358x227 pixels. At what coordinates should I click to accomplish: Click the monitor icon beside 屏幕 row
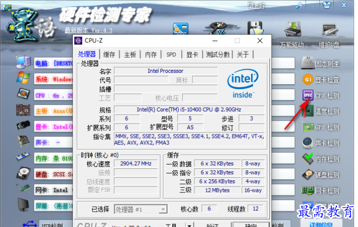[x=23, y=205]
